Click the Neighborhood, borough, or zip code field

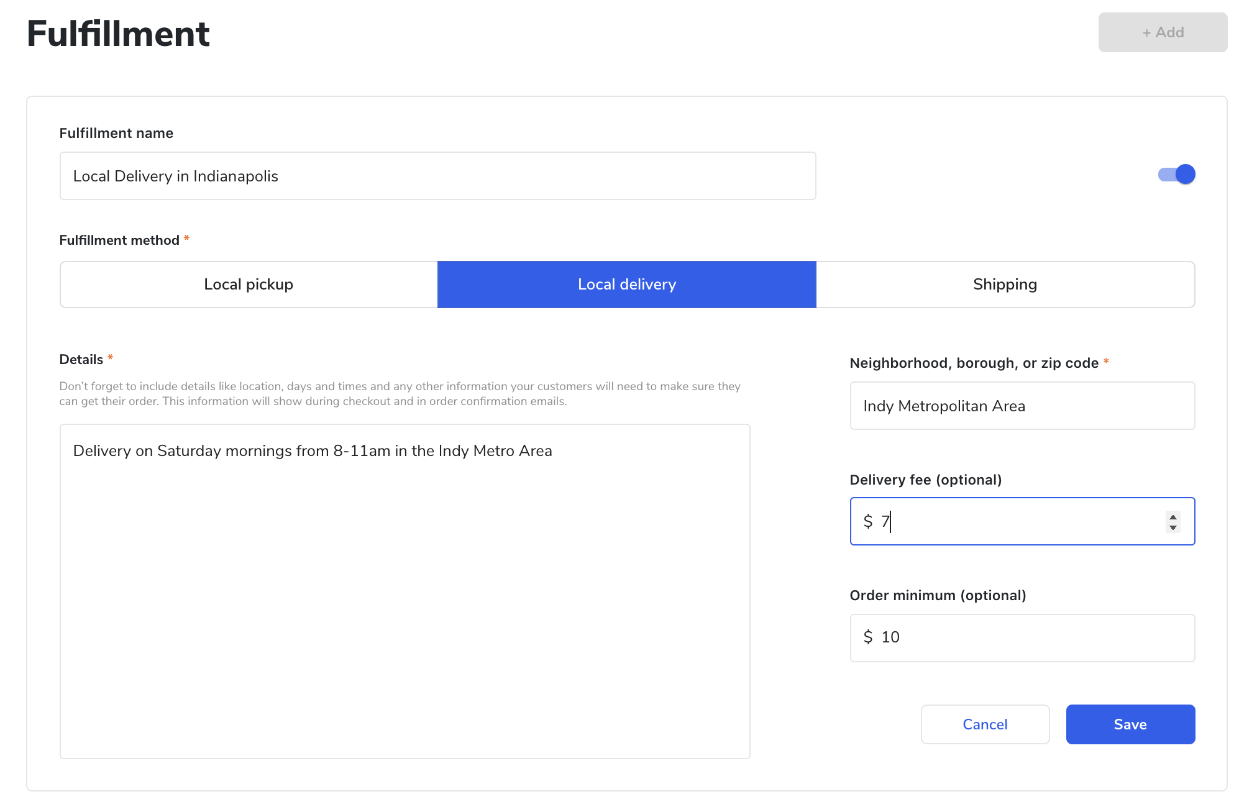[x=1022, y=406]
